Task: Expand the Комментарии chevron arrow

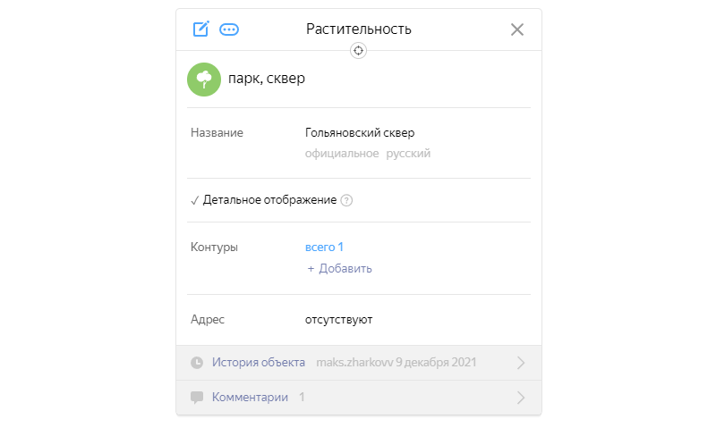Action: coord(521,398)
